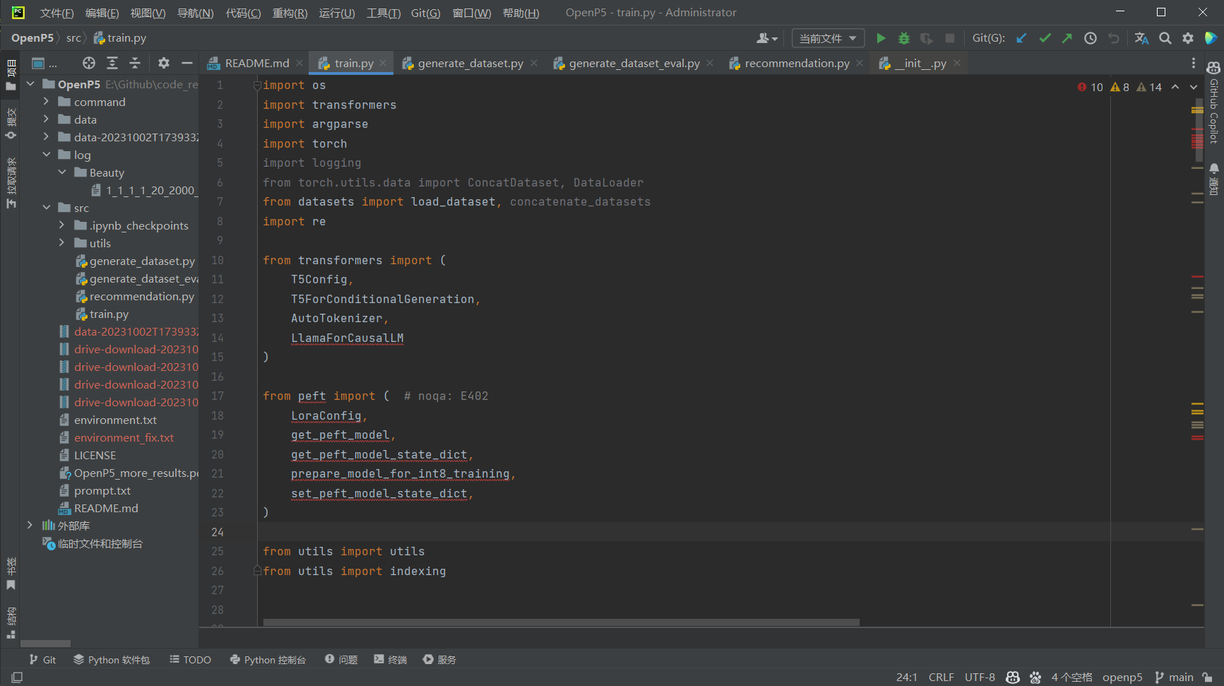
Task: Open IDE settings gear in toolbar
Action: (1188, 38)
